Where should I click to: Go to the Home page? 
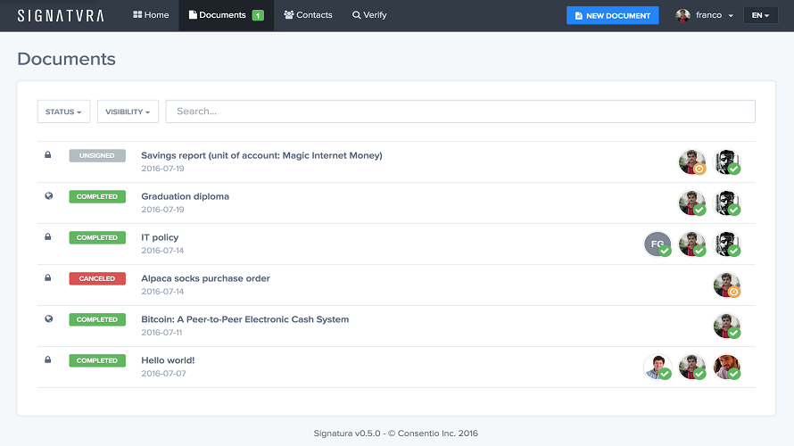[x=151, y=15]
